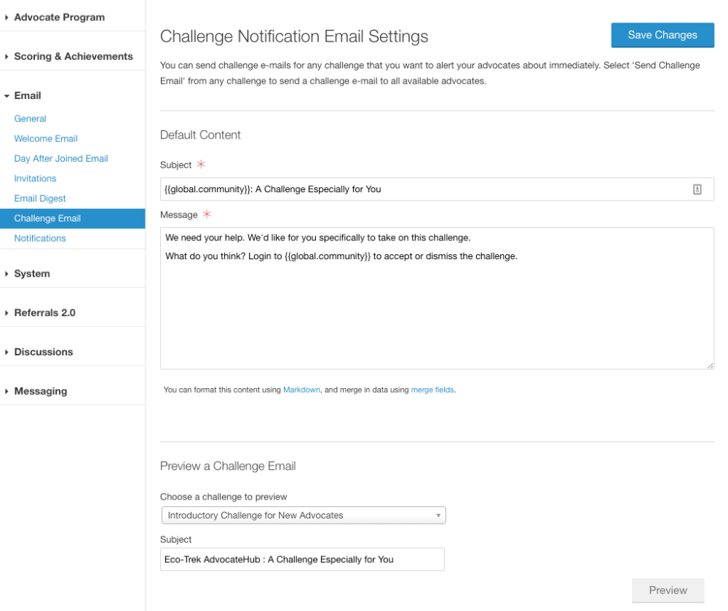
Task: Open Welcome Email settings
Action: click(45, 138)
